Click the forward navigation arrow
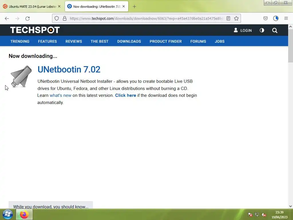Image resolution: width=293 pixels, height=220 pixels. 17,18
